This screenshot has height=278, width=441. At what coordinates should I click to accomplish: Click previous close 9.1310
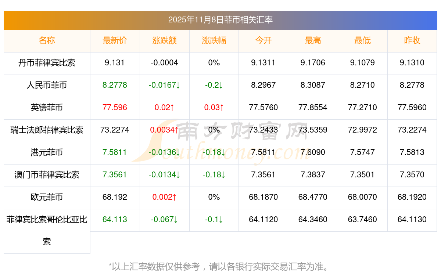point(412,63)
